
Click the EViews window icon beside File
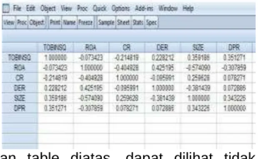6,9
